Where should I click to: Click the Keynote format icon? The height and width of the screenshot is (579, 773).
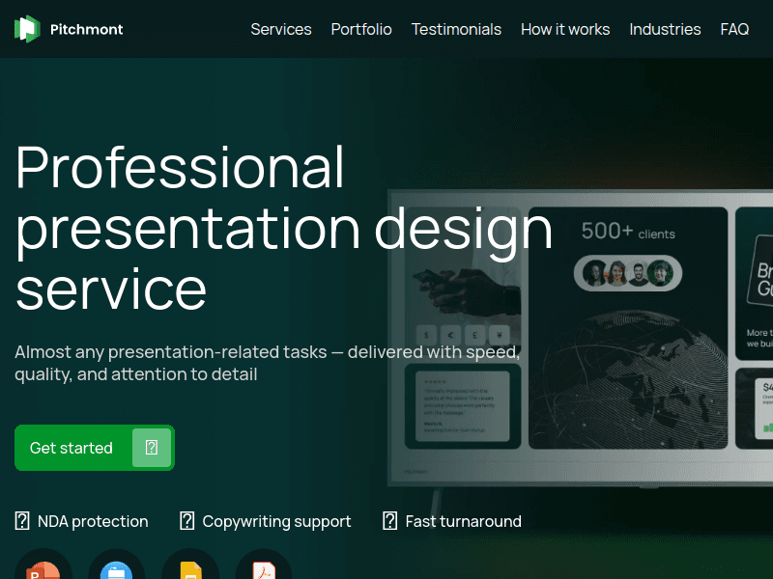(x=116, y=569)
